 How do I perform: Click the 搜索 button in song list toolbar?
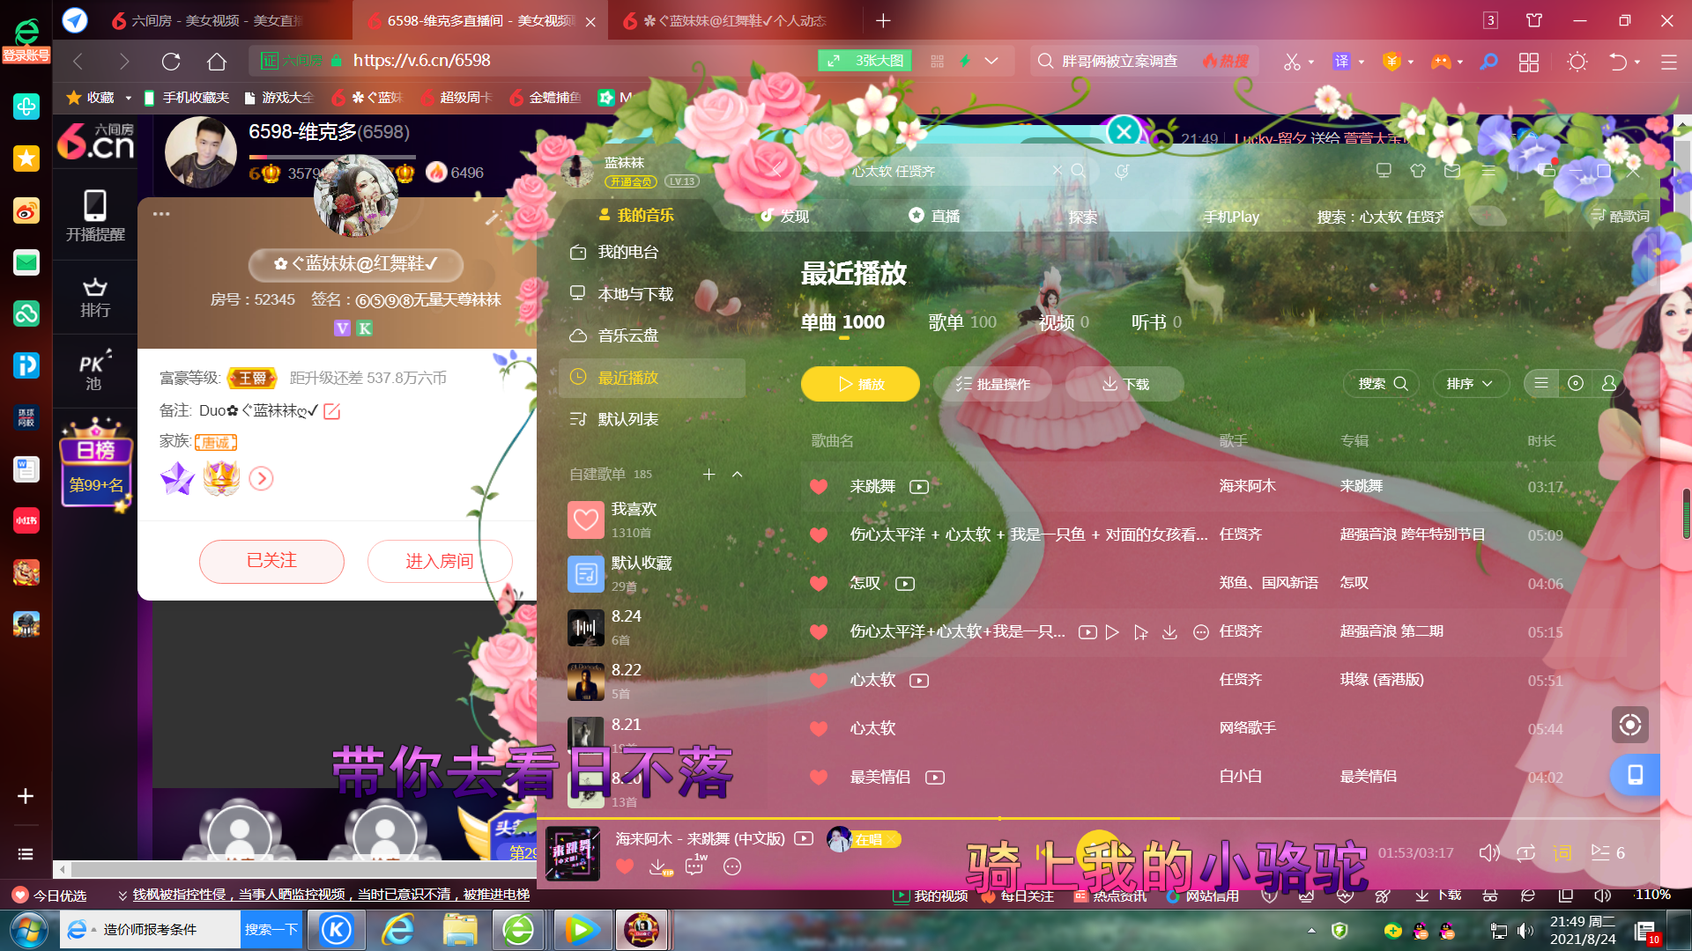pos(1383,383)
